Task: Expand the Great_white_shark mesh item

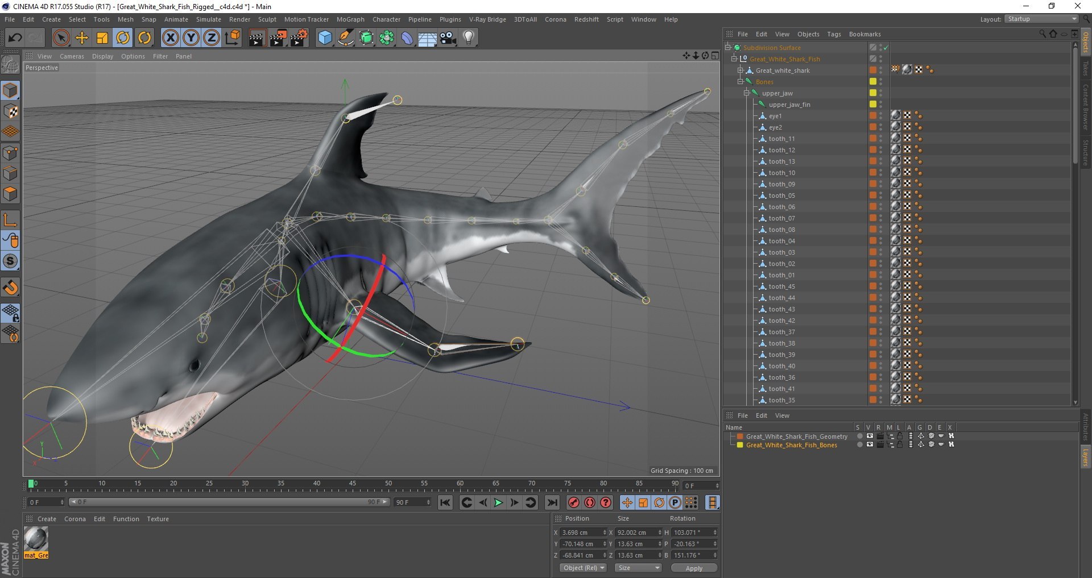Action: pyautogui.click(x=741, y=70)
